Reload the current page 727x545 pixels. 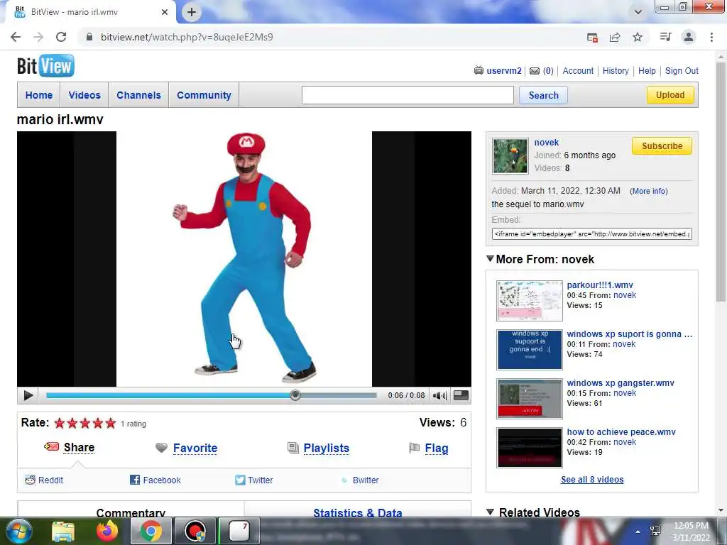pos(61,37)
